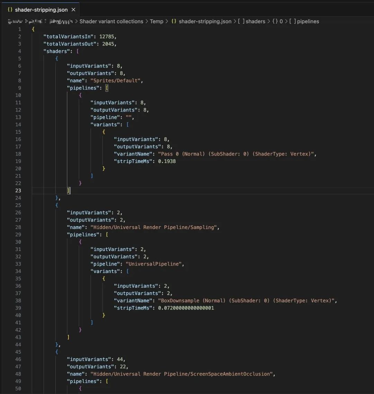Screen dimensions: 374x394
Task: Place cursor on the "Sprites/Default" string
Action: coord(116,81)
